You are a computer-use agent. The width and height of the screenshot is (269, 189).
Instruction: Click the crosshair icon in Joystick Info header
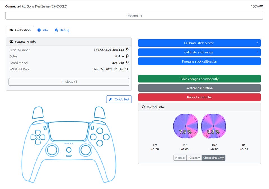coord(143,107)
